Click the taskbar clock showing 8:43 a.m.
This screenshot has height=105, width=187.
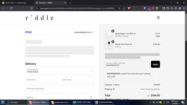click(175, 102)
